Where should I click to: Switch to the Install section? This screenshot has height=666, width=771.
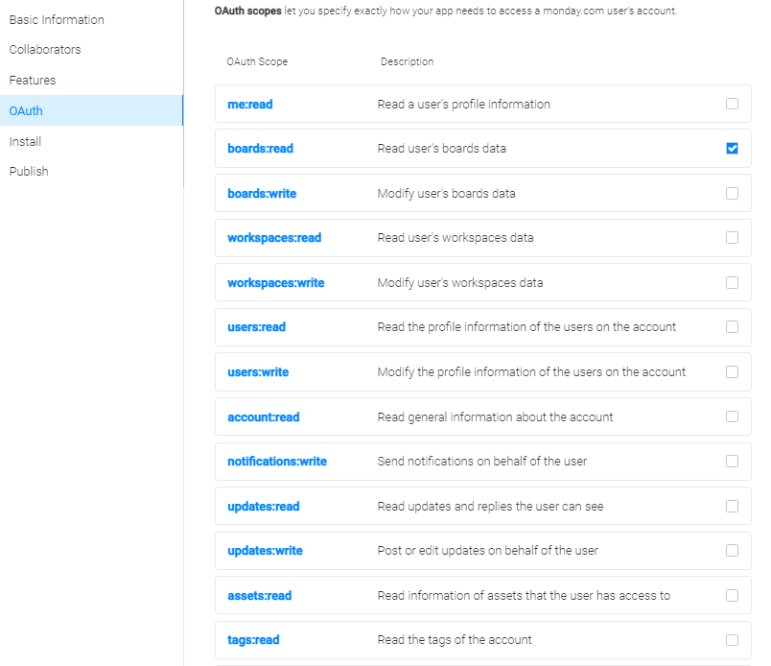[x=25, y=142]
